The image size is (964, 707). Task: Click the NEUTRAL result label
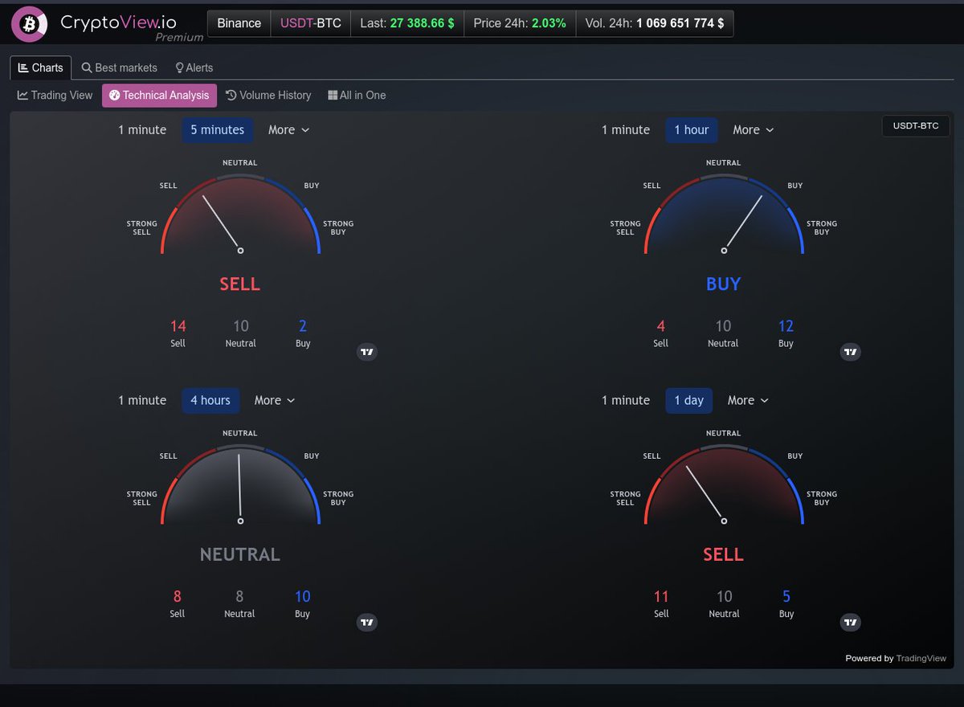tap(240, 554)
